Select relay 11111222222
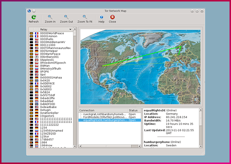Viewport: 231px width, 164px height. pyautogui.click(x=50, y=125)
